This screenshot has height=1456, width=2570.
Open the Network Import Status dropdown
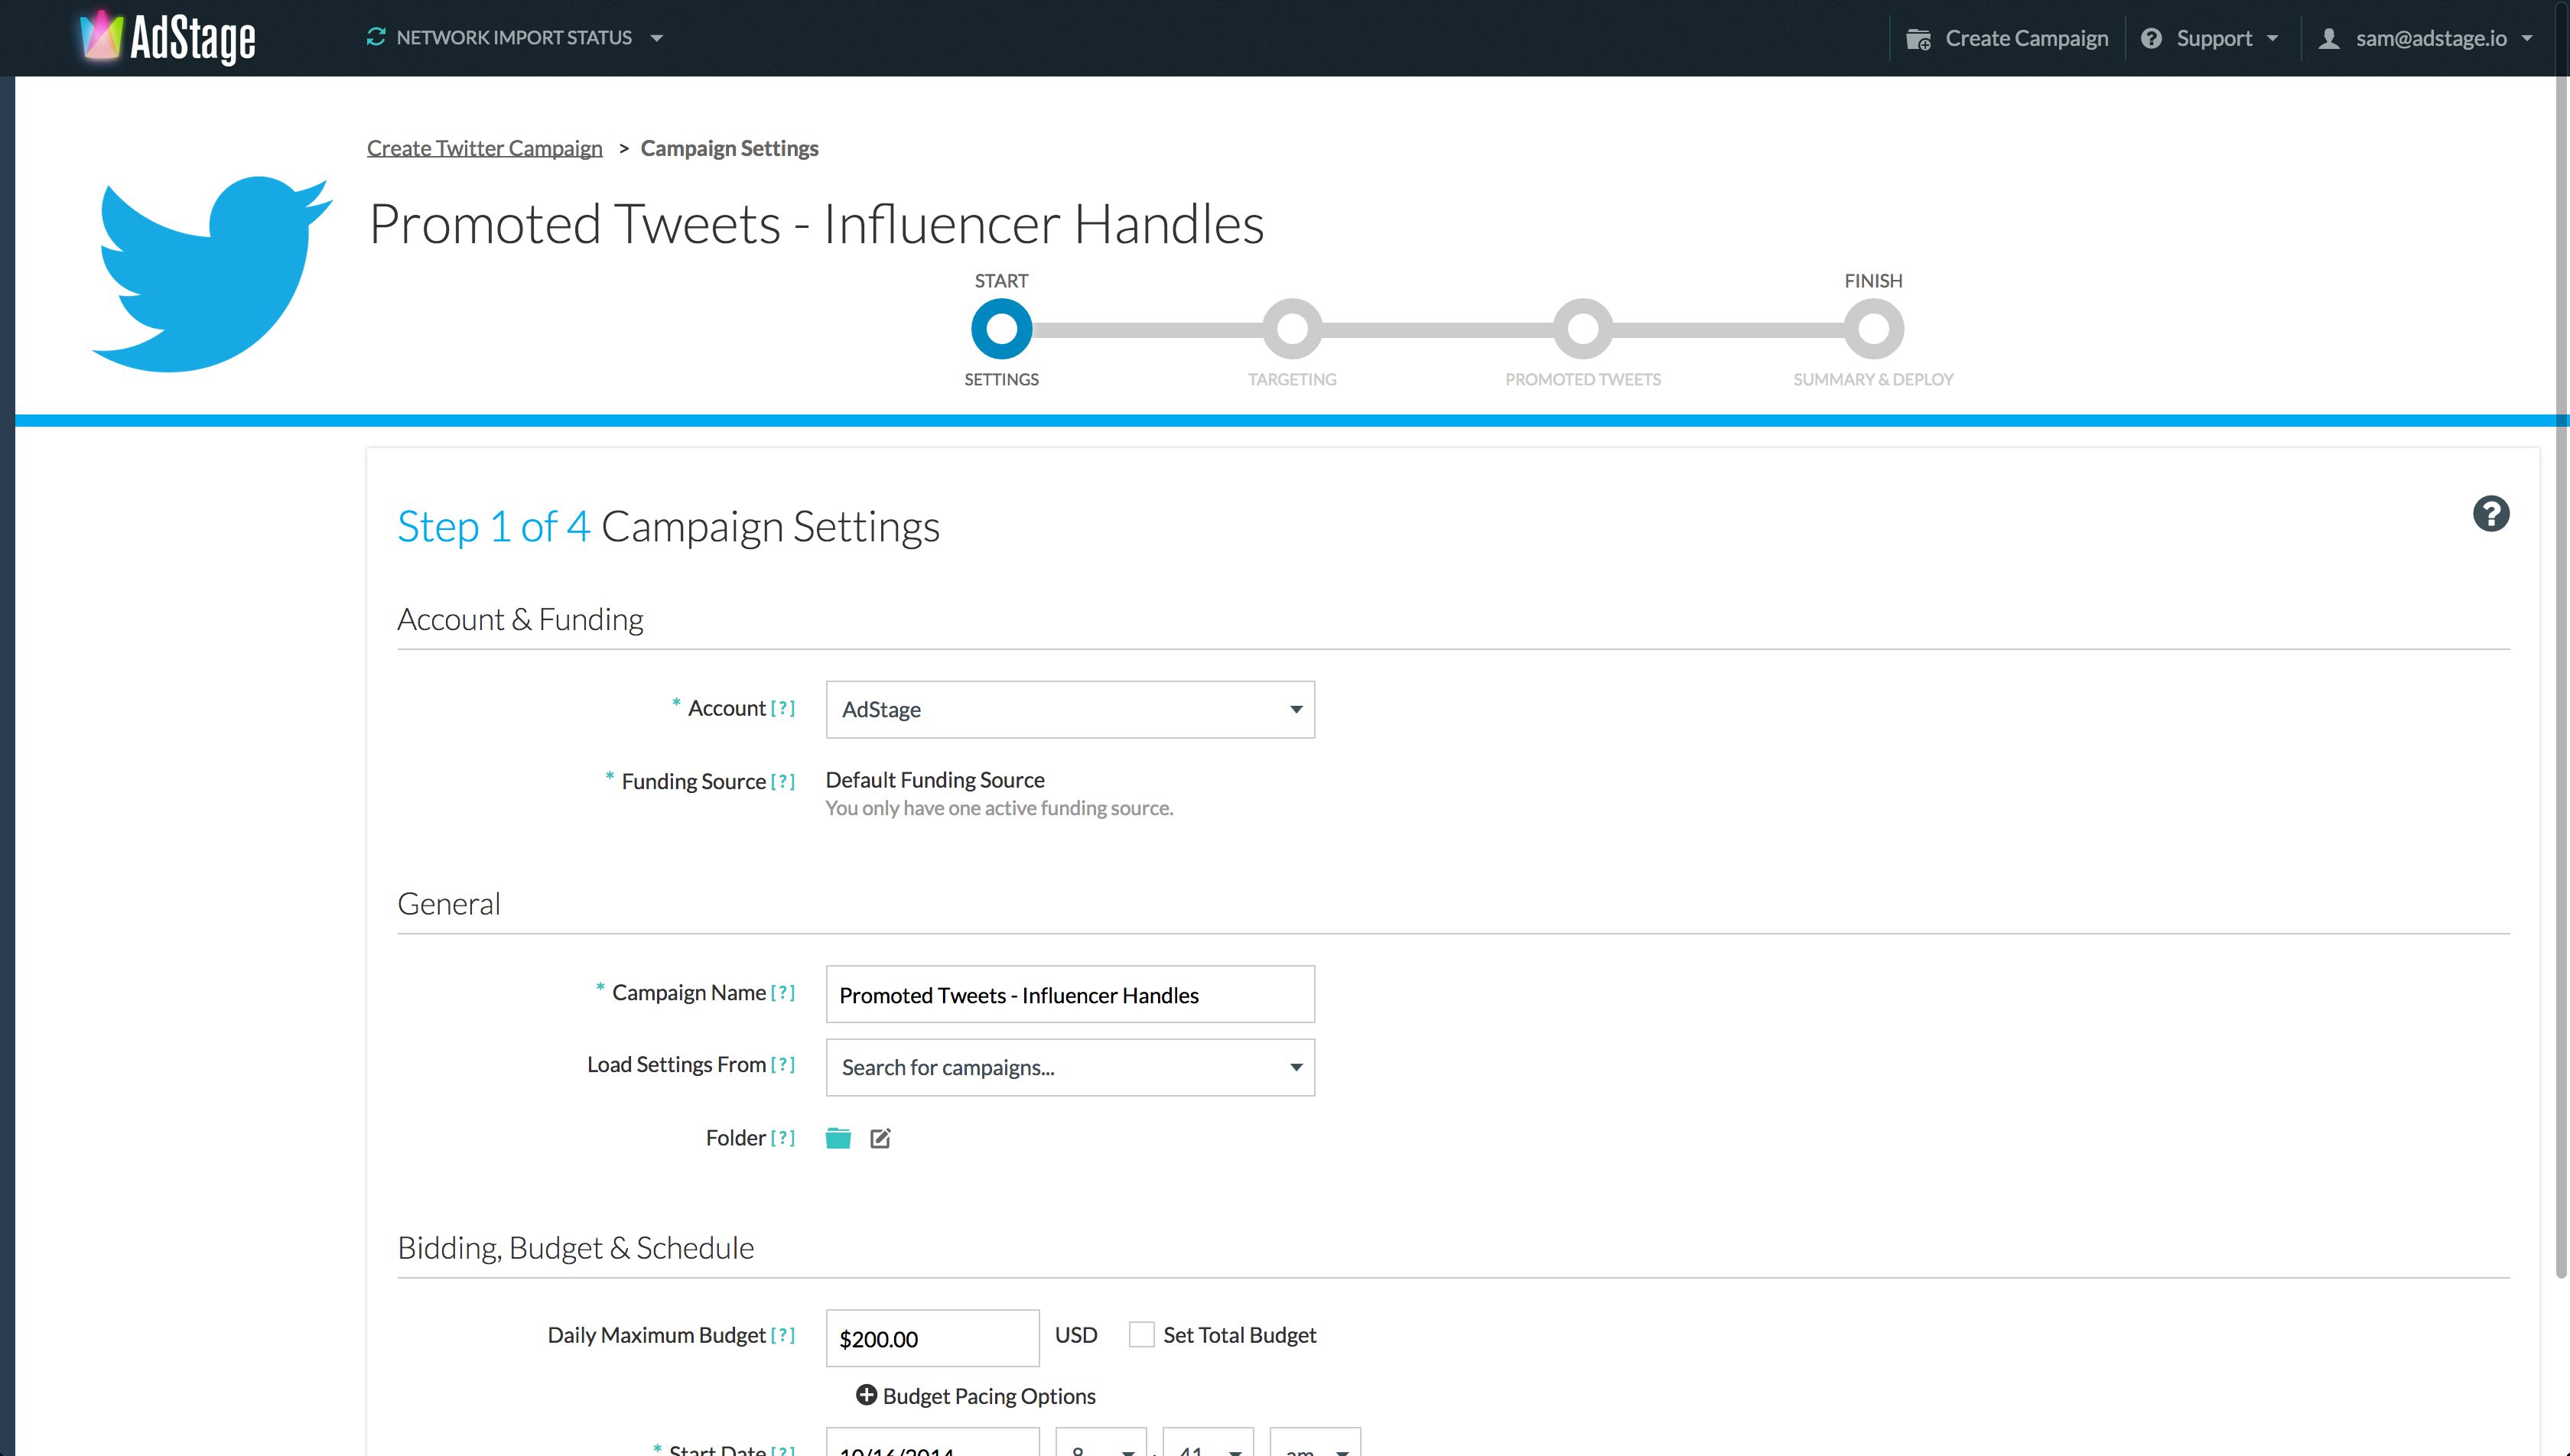(515, 37)
